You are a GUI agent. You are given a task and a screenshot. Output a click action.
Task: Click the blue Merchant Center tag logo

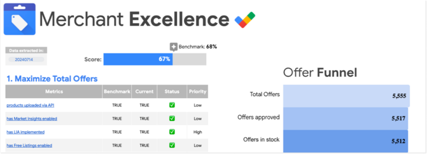20,19
